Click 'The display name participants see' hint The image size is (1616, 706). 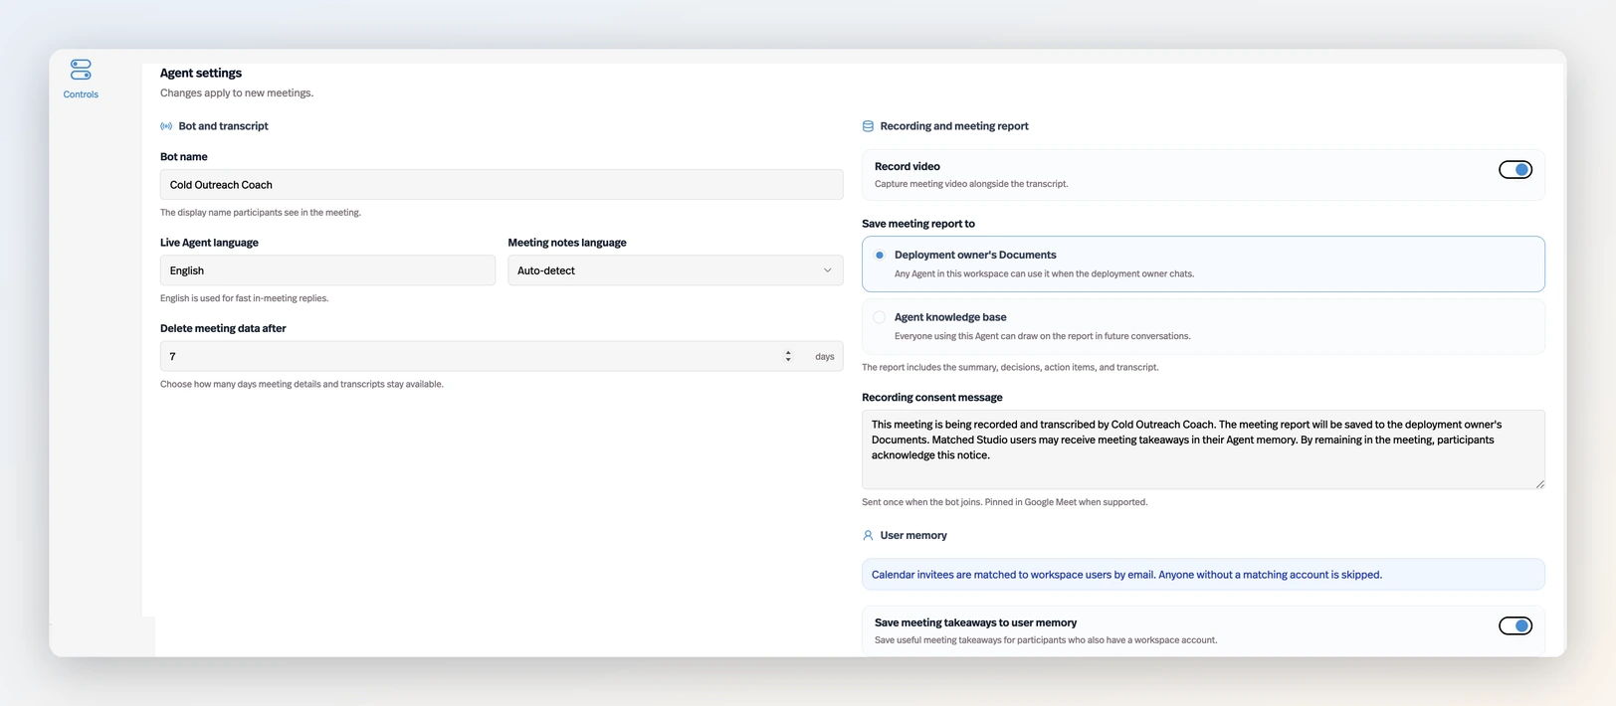(261, 213)
